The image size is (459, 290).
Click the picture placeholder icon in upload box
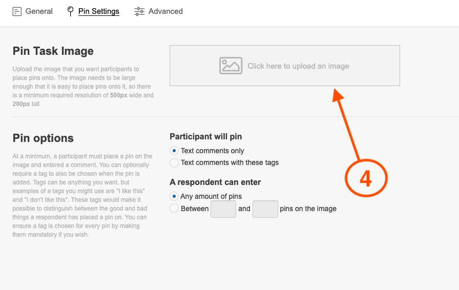click(x=231, y=66)
